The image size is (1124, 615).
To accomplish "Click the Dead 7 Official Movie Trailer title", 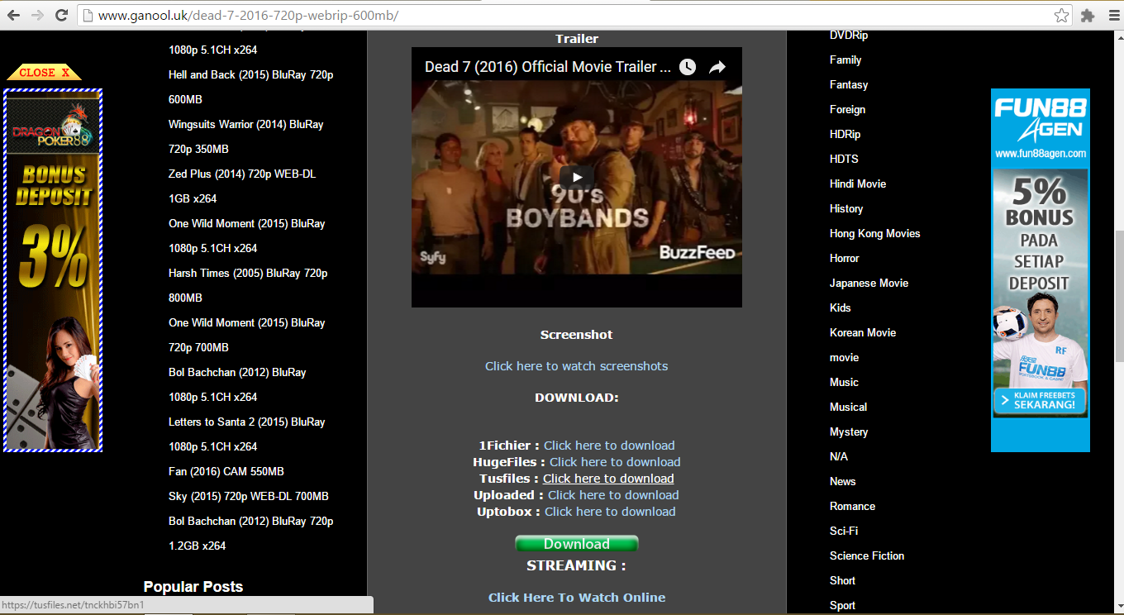I will point(548,67).
